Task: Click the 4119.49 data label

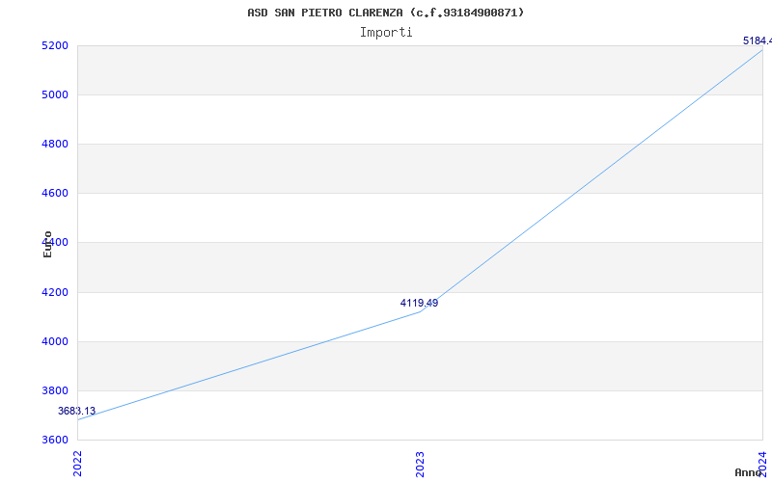Action: (419, 303)
